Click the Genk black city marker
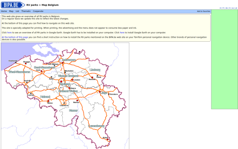 coord(98,75)
